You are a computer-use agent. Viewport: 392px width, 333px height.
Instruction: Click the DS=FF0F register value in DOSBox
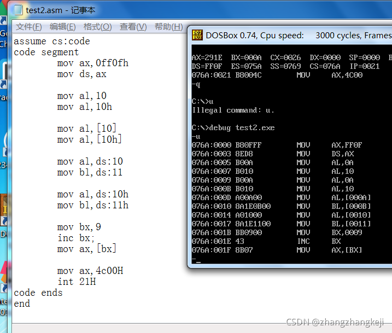(207, 66)
